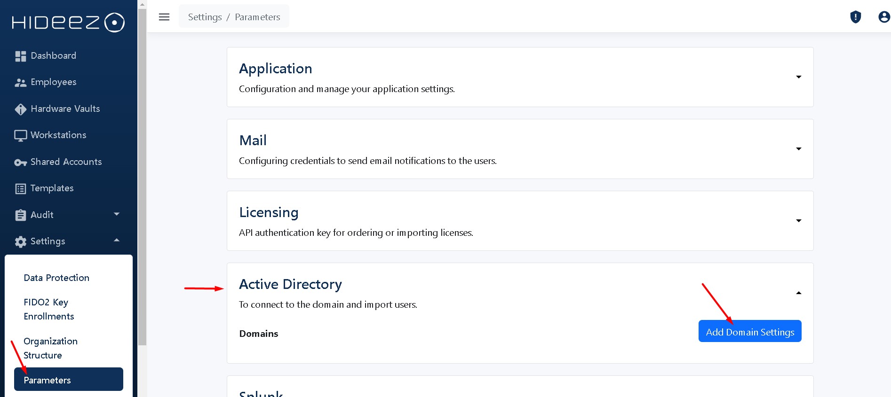Click the Dashboard grid icon
This screenshot has height=397, width=891.
click(x=20, y=56)
